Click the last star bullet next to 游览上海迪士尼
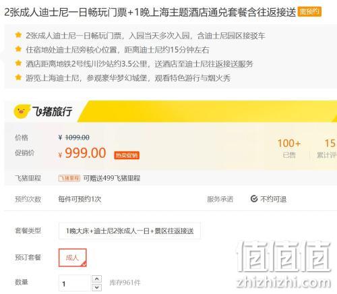 (18, 78)
